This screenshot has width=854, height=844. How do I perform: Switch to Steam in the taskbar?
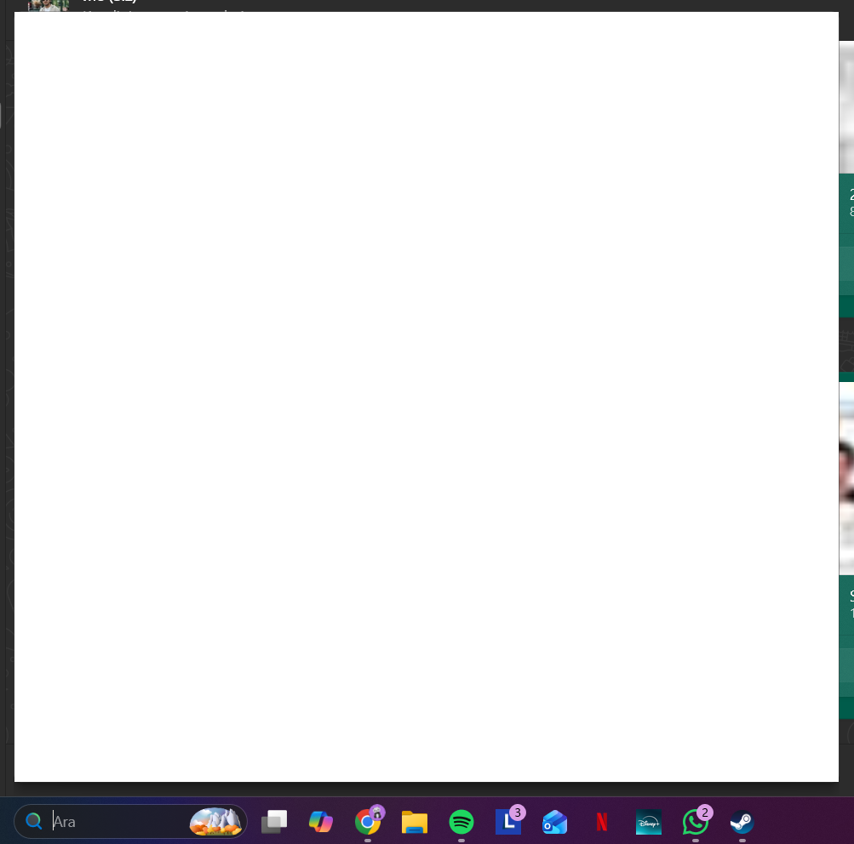pyautogui.click(x=742, y=822)
